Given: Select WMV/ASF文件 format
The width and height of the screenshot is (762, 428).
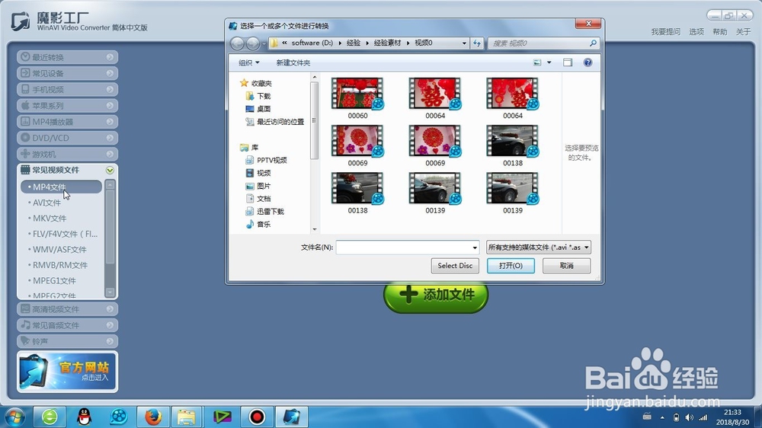Looking at the screenshot, I should (x=61, y=249).
